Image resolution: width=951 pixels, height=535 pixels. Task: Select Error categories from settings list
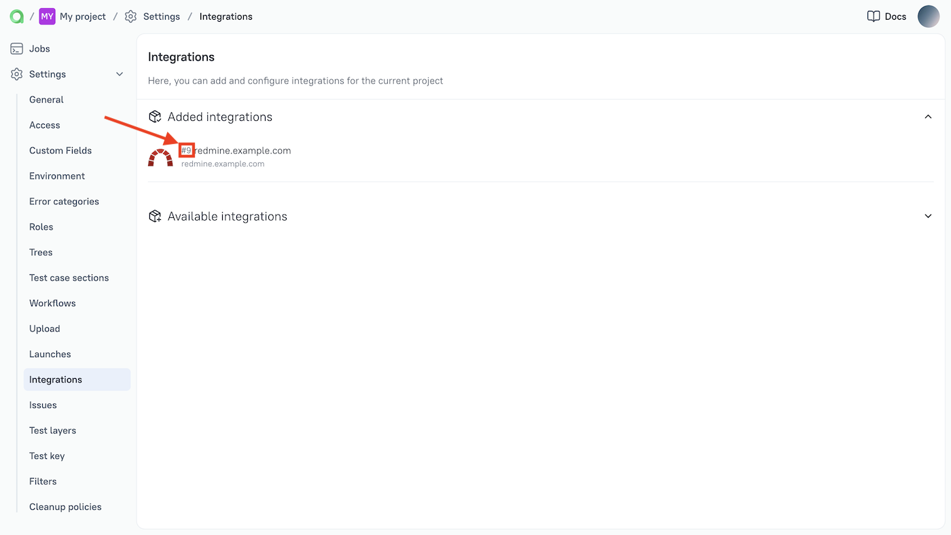(x=64, y=201)
